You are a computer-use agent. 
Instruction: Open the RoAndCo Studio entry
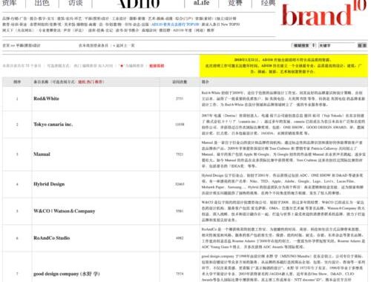52,237
